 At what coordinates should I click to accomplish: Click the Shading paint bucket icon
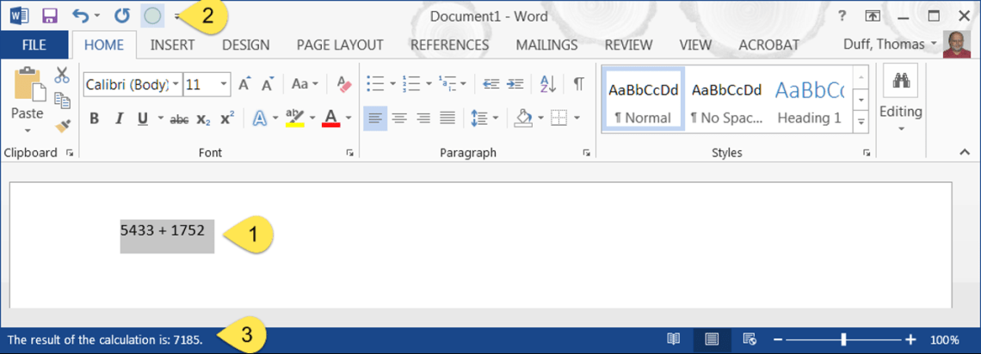[523, 118]
